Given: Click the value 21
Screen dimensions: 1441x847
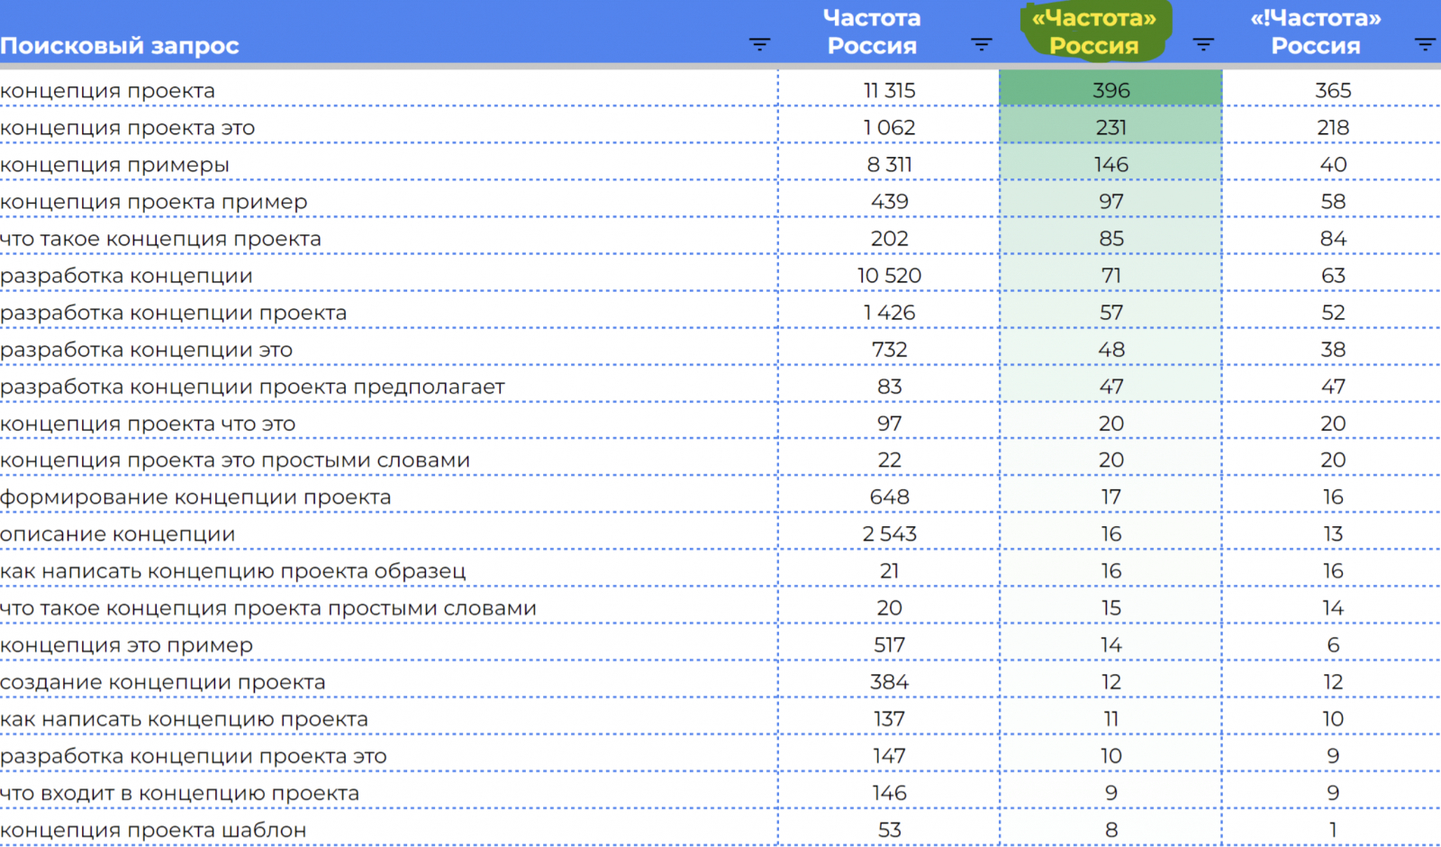Looking at the screenshot, I should [x=889, y=571].
